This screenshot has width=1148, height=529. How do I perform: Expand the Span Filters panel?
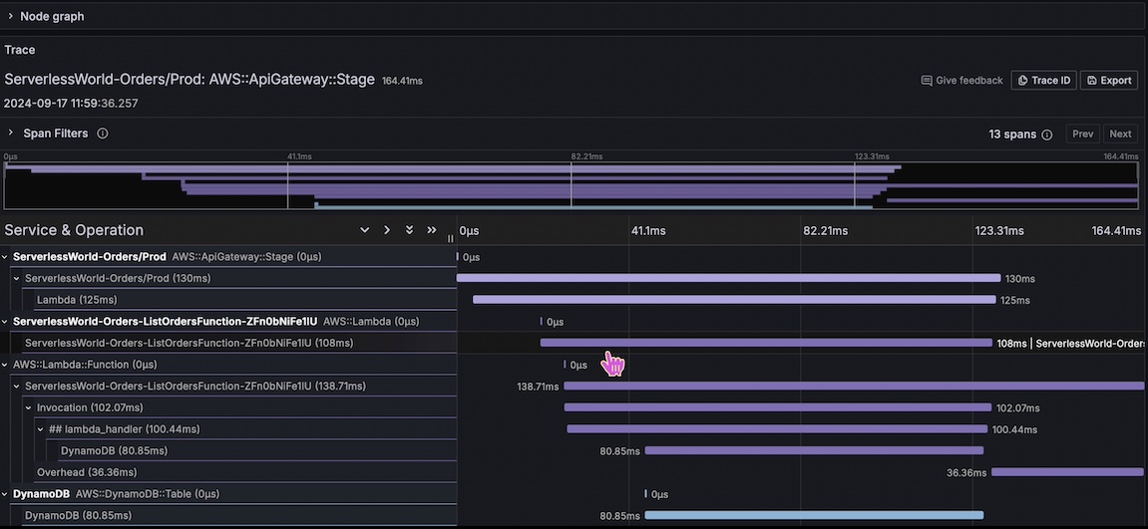11,133
